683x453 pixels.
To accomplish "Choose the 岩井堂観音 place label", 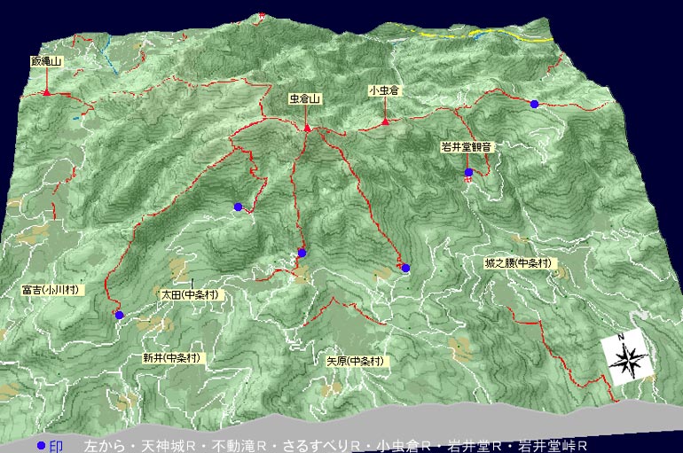I will point(467,146).
